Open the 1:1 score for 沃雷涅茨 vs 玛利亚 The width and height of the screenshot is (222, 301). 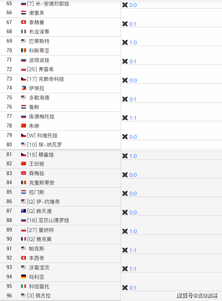tap(133, 269)
